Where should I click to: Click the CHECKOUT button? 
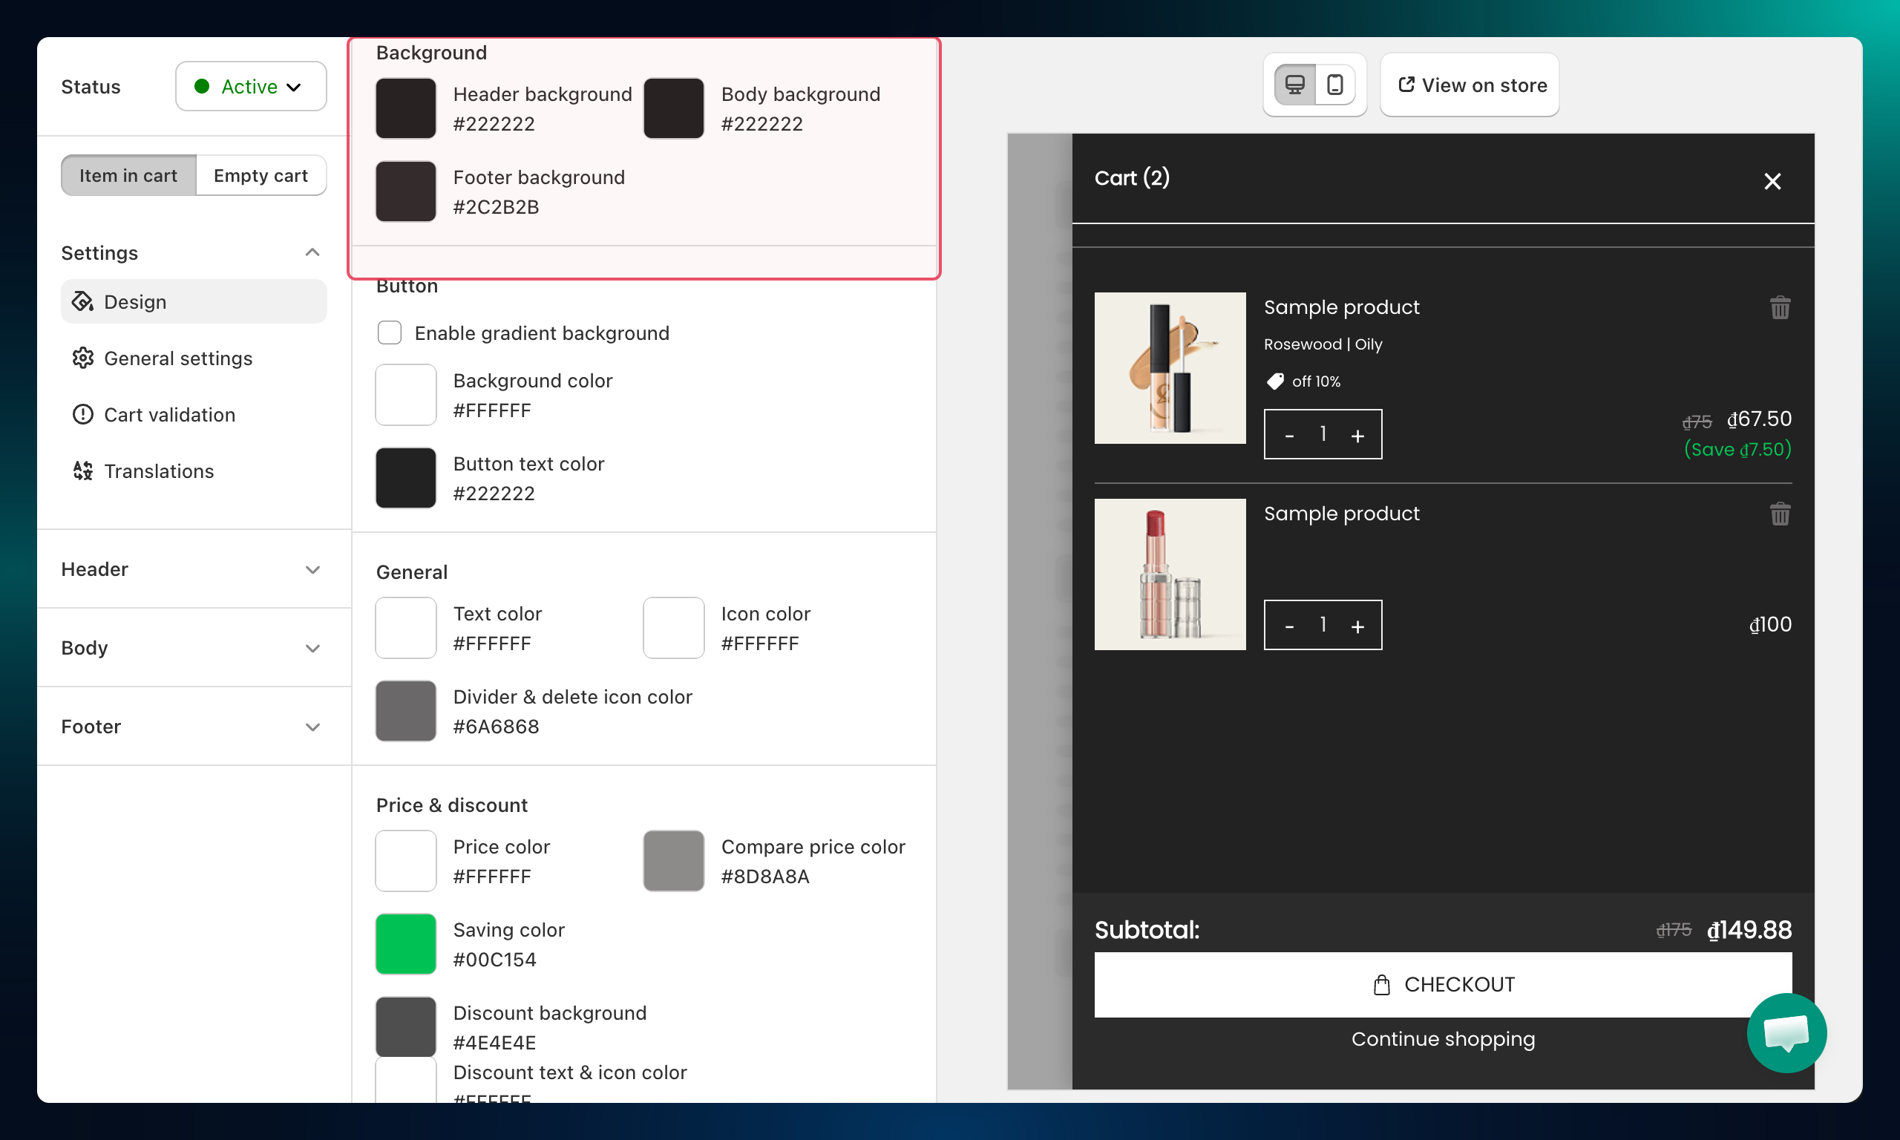click(x=1442, y=984)
